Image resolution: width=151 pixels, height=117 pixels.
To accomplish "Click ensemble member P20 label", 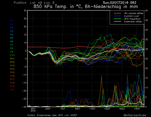I will (x=12, y=90).
